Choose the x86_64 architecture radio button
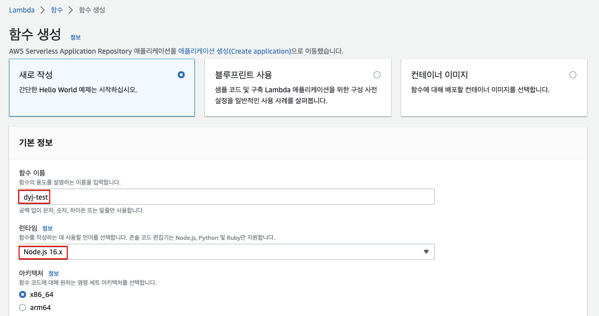Image resolution: width=599 pixels, height=316 pixels. (x=23, y=294)
